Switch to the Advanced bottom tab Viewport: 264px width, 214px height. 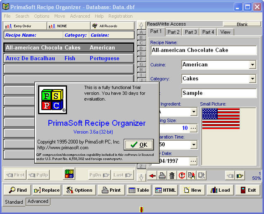point(38,201)
